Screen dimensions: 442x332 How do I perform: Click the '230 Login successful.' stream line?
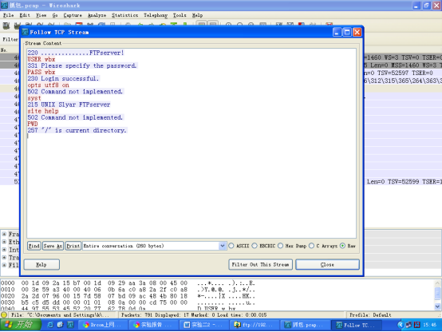click(63, 79)
